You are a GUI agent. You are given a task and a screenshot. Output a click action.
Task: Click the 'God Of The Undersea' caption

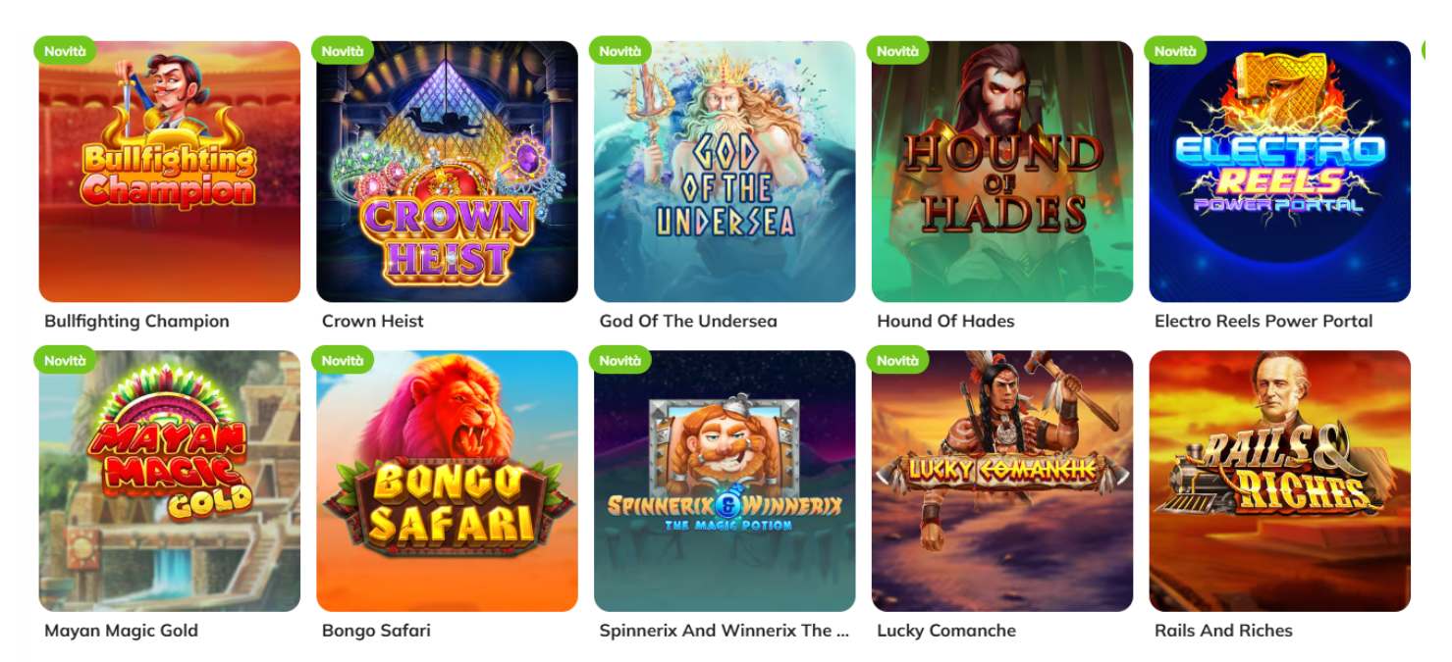(688, 321)
